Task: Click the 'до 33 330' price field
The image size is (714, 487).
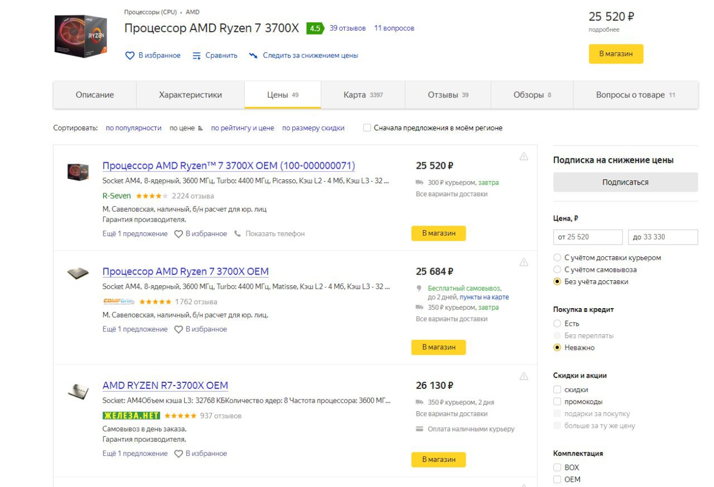Action: point(663,237)
